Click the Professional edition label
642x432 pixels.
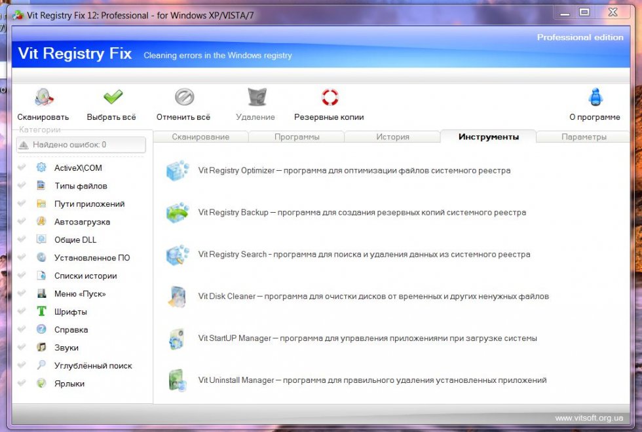click(580, 37)
